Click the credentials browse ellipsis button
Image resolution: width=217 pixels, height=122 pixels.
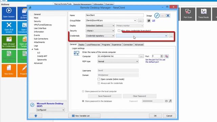171,36
